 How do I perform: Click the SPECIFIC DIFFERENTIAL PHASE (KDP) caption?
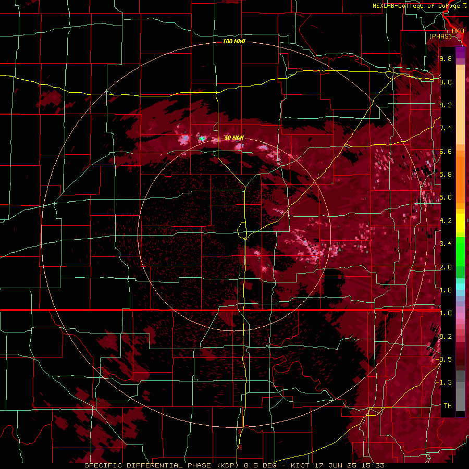162,465
